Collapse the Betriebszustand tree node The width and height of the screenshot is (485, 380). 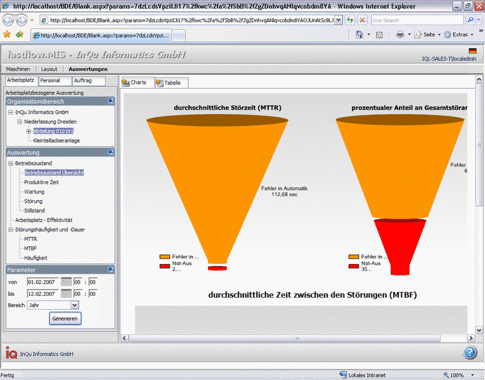click(x=11, y=163)
